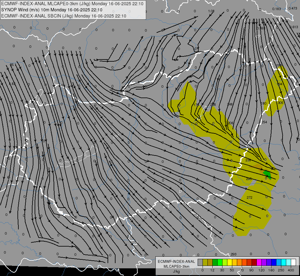Pick the magenta legend swatch
300x276 pixels.
coord(259,262)
